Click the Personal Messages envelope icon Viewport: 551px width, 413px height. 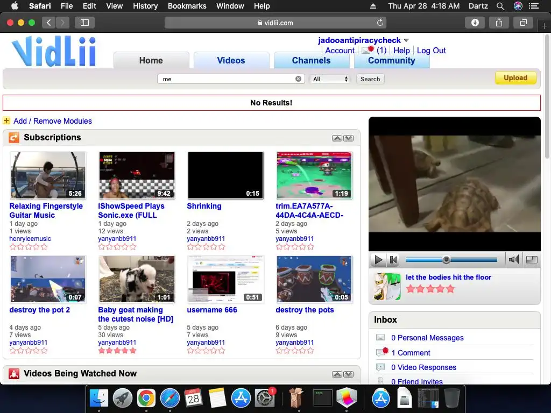[380, 338]
